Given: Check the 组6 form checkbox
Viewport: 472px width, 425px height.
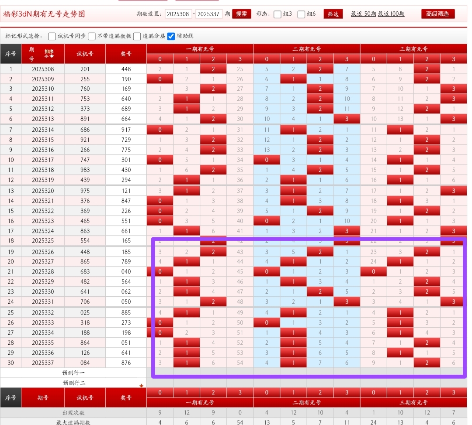Looking at the screenshot, I should coord(302,14).
